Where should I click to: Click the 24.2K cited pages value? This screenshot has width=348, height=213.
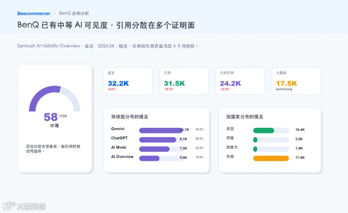click(x=230, y=83)
